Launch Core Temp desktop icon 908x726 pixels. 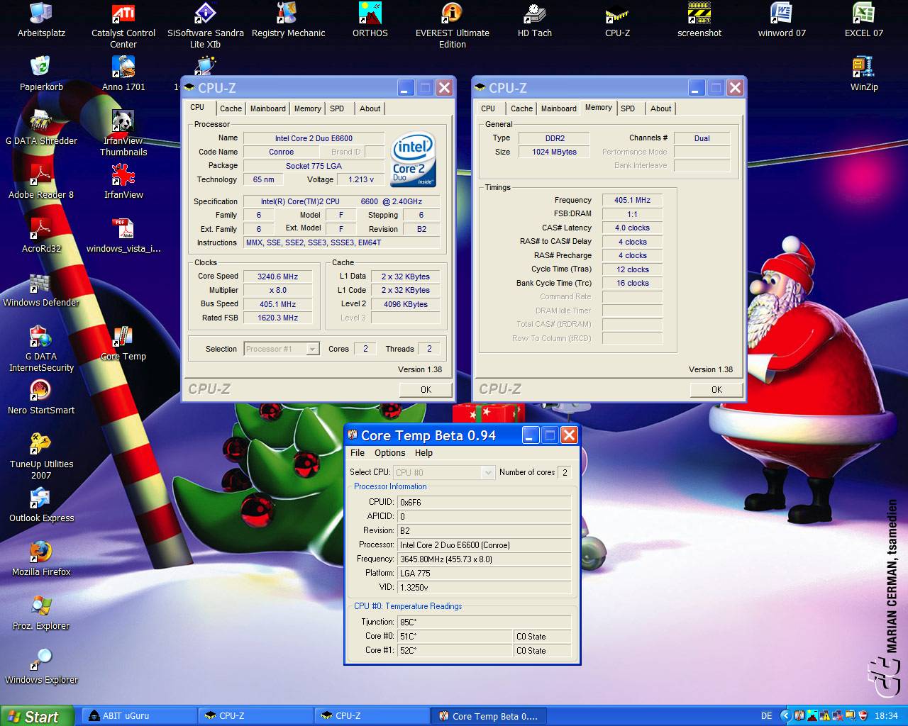pos(123,344)
